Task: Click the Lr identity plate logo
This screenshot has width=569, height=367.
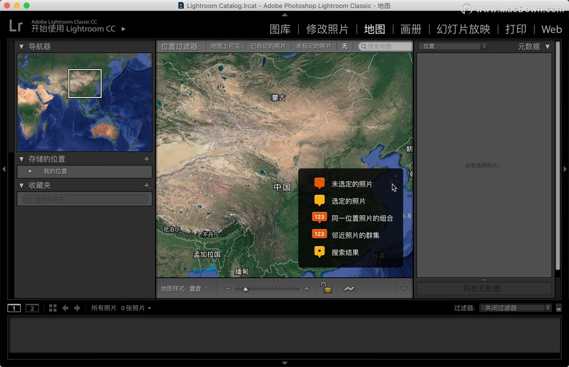Action: coord(16,26)
